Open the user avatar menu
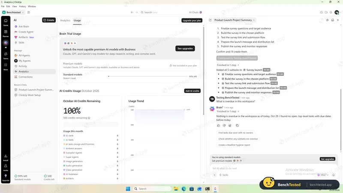Viewport: 343px width, 193px height. (x=337, y=12)
